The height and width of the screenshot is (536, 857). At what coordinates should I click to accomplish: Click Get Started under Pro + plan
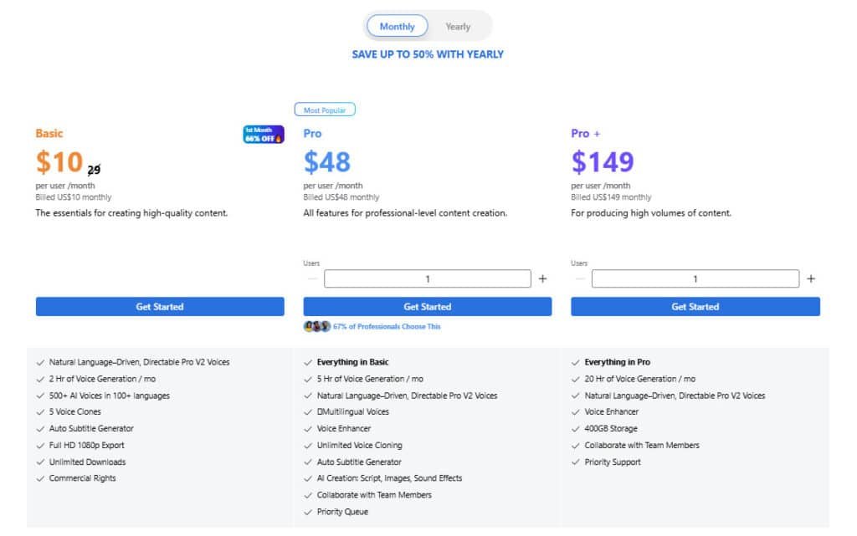point(695,307)
